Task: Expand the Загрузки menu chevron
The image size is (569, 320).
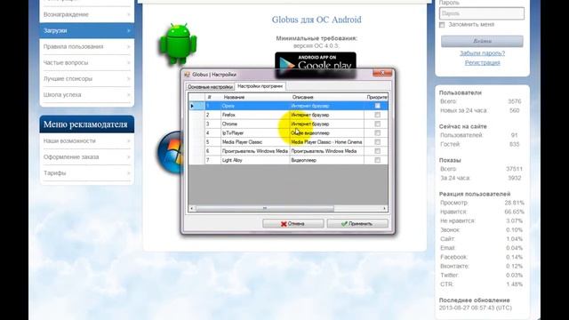Action: (128, 31)
